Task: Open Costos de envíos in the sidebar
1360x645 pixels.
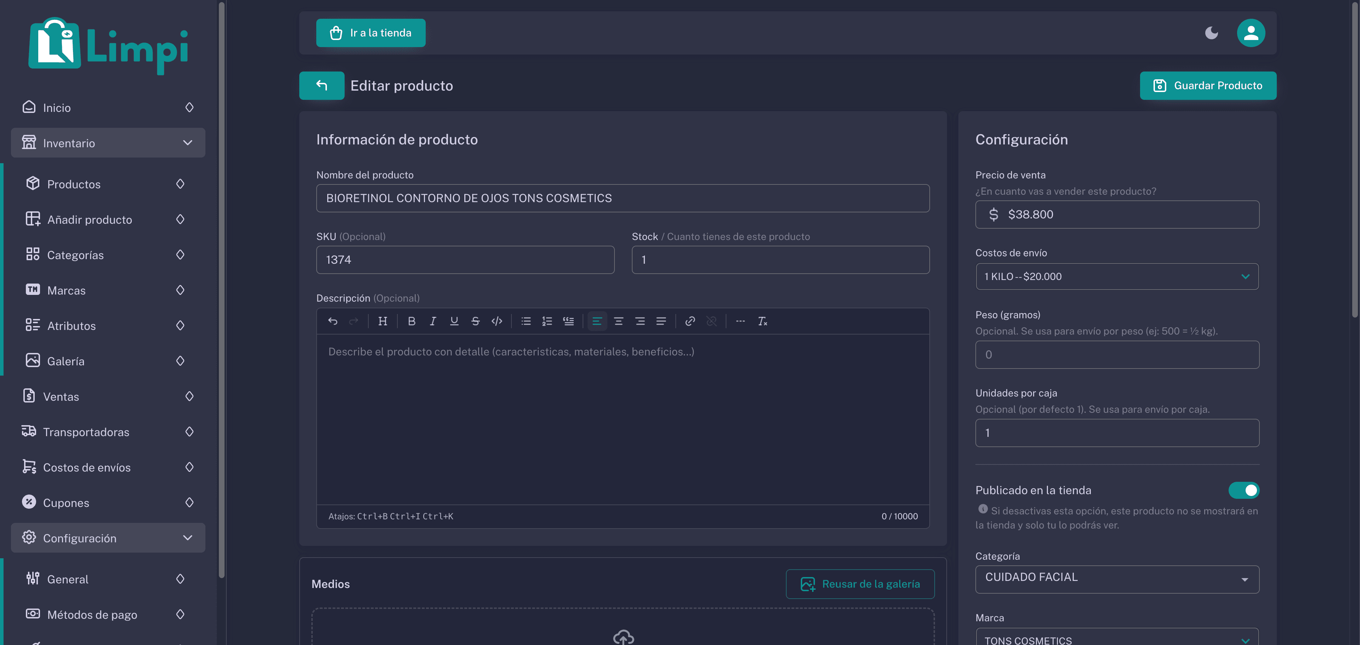Action: pos(108,467)
